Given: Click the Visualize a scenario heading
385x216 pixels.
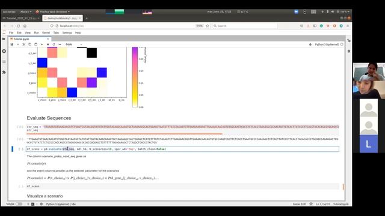Looking at the screenshot, I should click(x=45, y=196).
